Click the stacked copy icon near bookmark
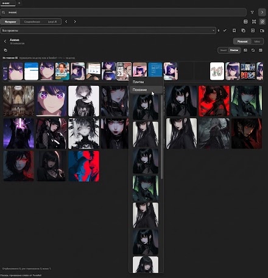The width and height of the screenshot is (268, 278). click(x=243, y=30)
